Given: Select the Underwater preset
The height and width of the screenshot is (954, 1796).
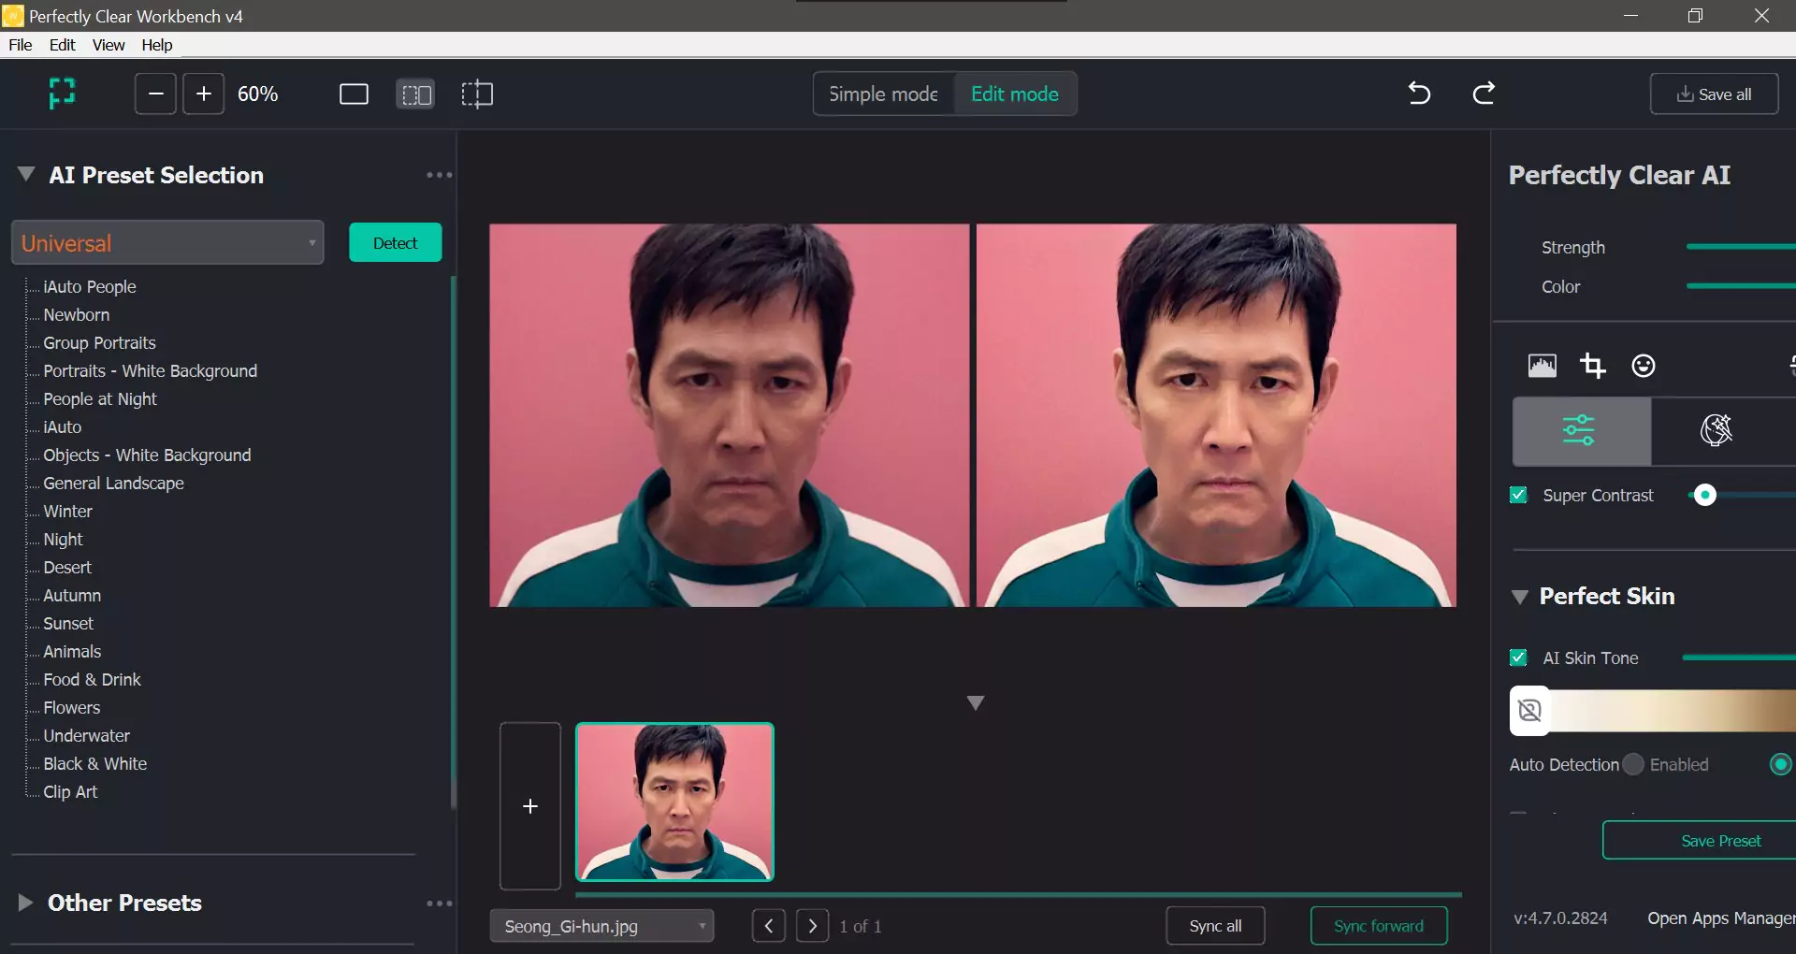Looking at the screenshot, I should (x=86, y=736).
